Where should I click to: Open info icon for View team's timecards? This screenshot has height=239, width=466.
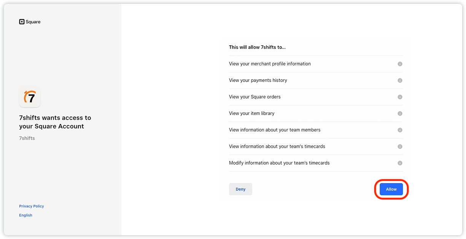pos(400,147)
